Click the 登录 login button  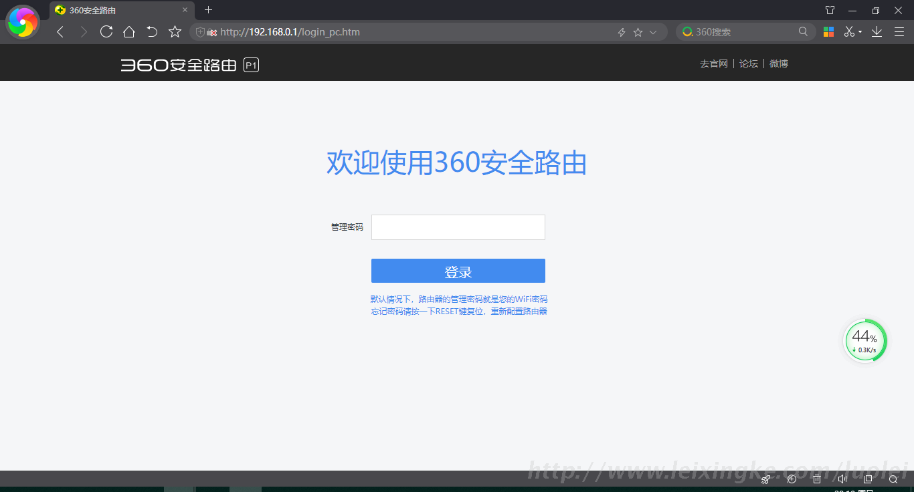458,271
